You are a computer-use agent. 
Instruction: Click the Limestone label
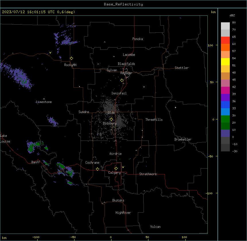point(44,102)
